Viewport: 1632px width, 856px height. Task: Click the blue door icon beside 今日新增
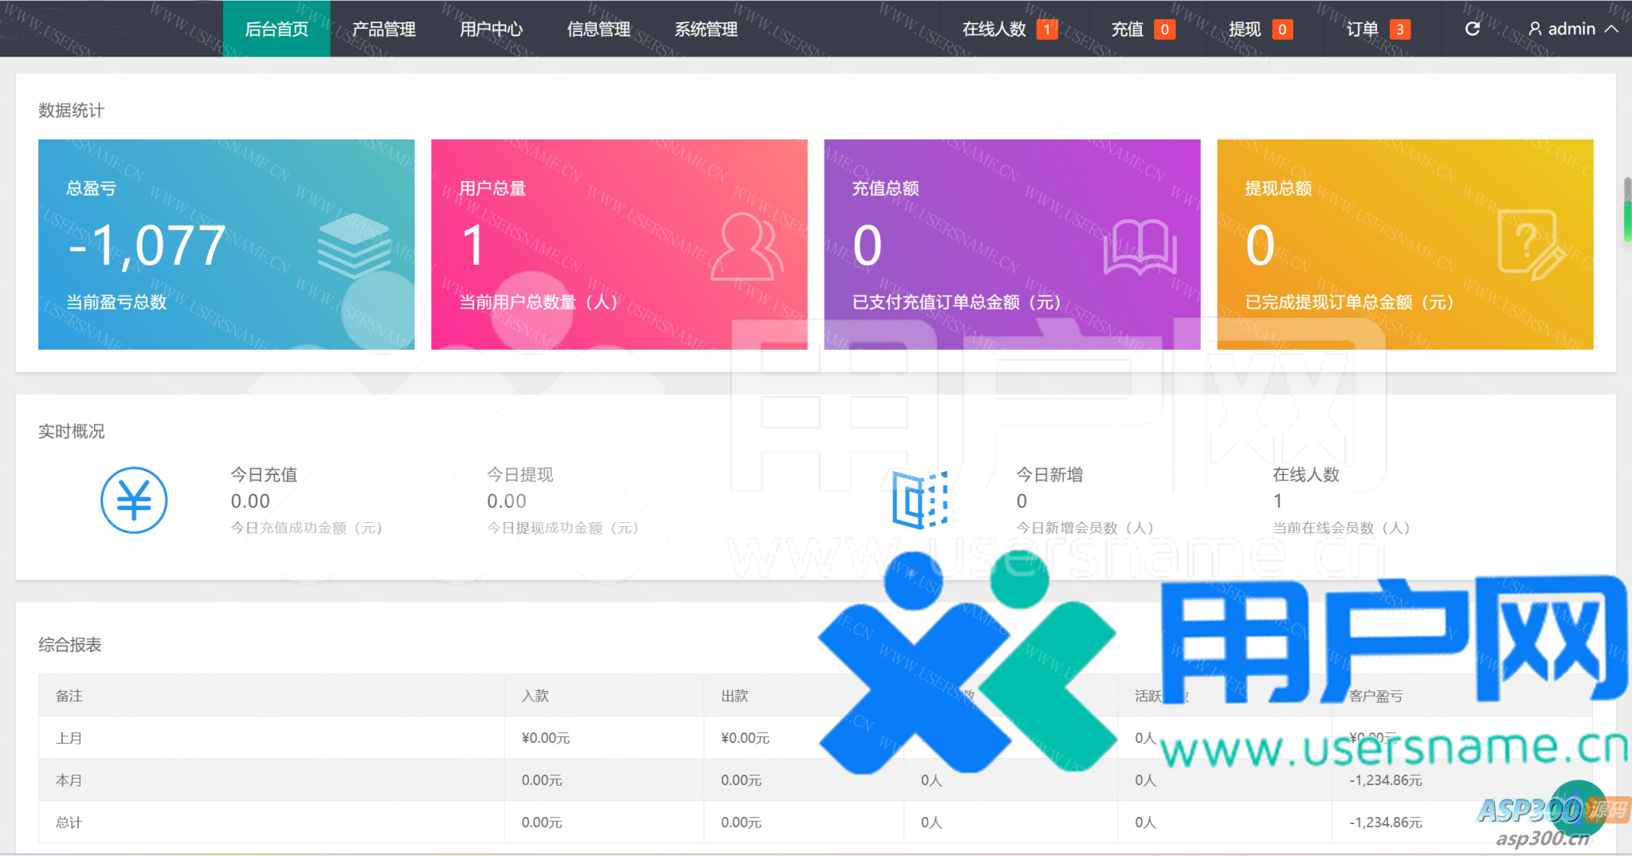point(920,501)
